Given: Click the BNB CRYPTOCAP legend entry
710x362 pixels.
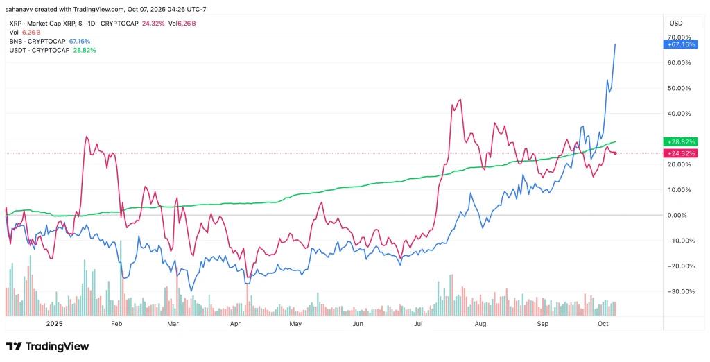Looking at the screenshot, I should 37,42.
